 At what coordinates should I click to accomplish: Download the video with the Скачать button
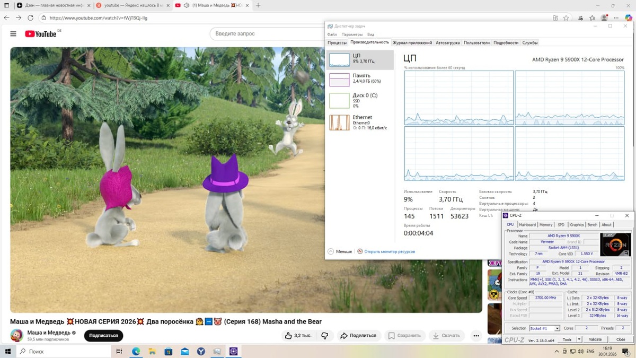click(446, 336)
